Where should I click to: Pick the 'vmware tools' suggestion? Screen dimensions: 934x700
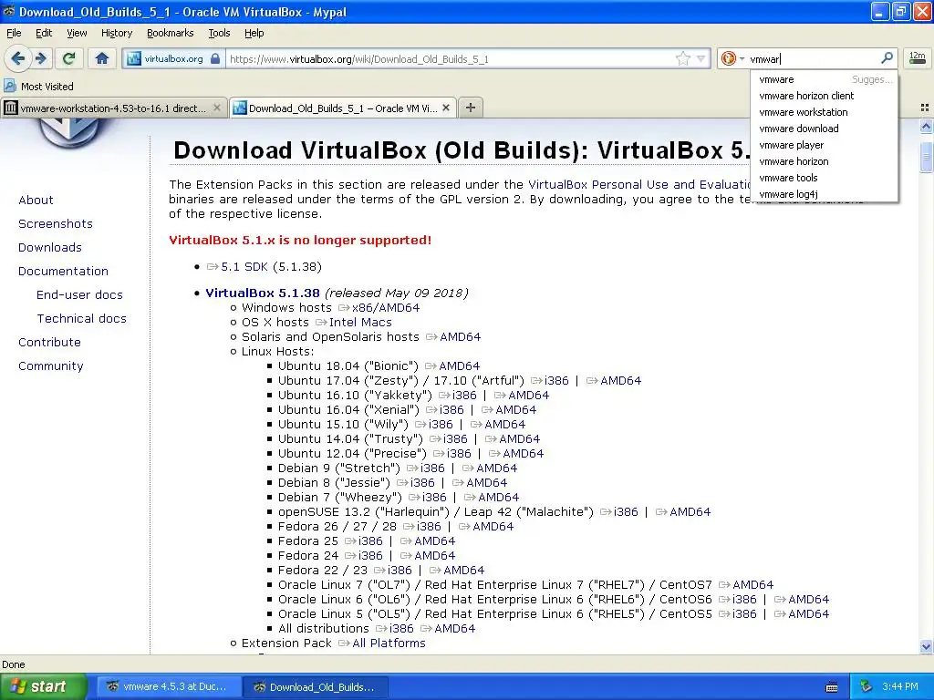pyautogui.click(x=824, y=178)
